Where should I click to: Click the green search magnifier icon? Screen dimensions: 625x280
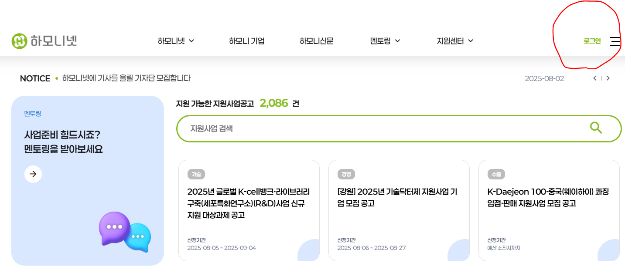tap(596, 128)
